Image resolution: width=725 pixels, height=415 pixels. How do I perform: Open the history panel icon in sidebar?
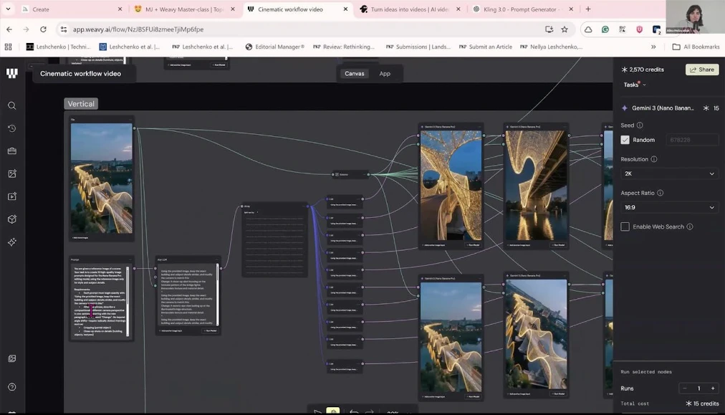(x=12, y=128)
